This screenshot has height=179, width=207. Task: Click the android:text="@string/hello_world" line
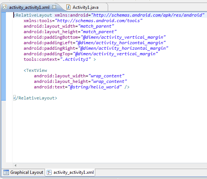(82, 87)
